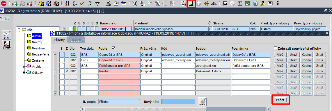Click the Sigma sum icon

240,3
